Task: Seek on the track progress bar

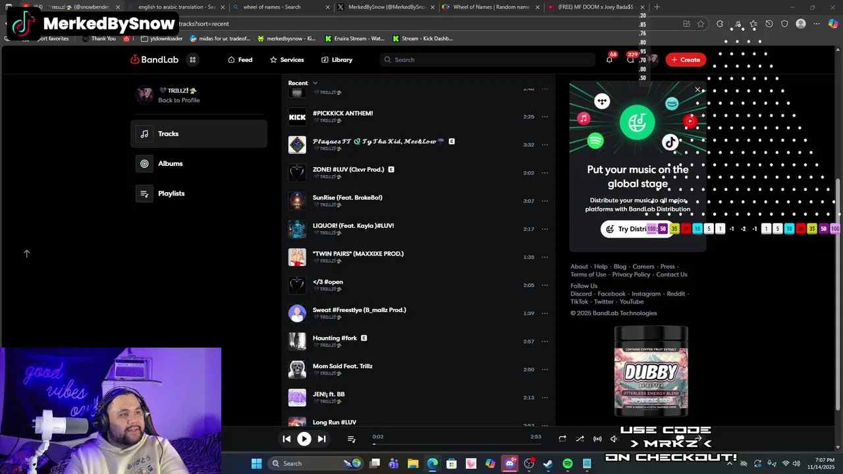Action: [x=457, y=444]
